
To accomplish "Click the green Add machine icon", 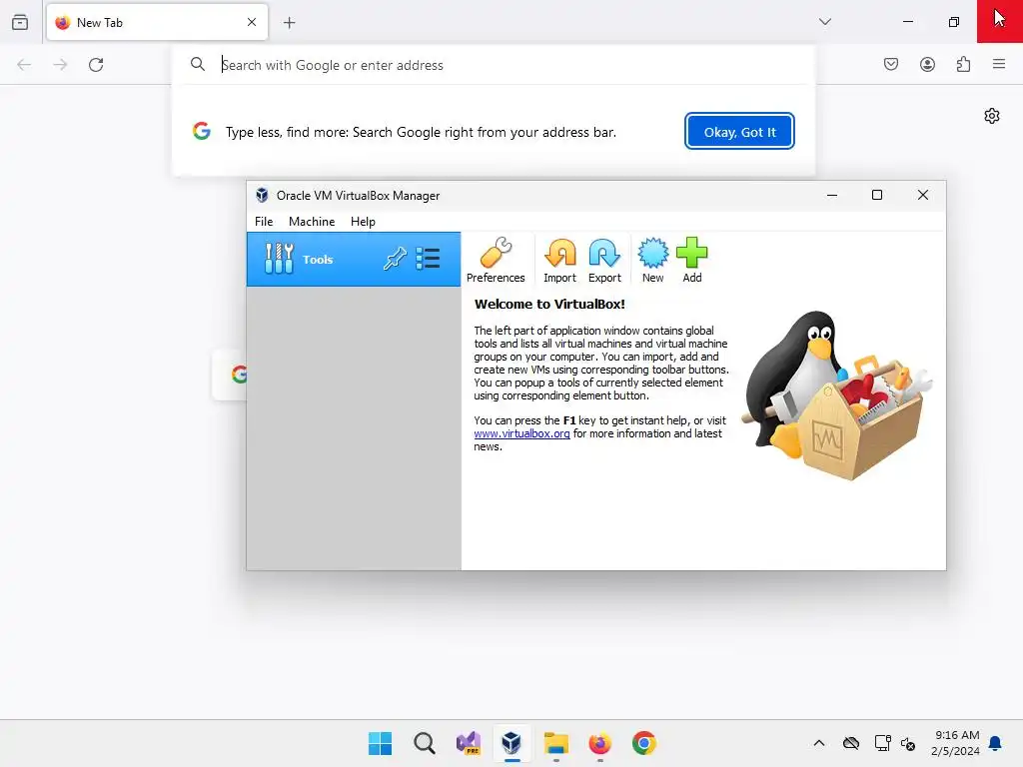I will (692, 260).
